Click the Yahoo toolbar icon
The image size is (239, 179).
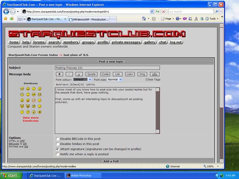pyautogui.click(x=185, y=19)
